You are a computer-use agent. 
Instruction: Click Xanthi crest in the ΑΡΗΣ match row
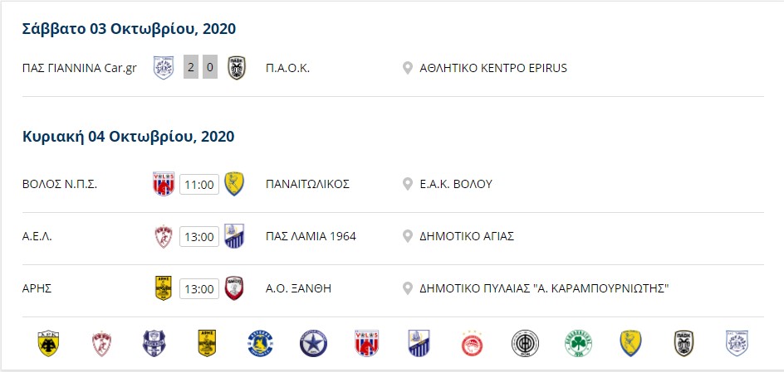pos(234,288)
